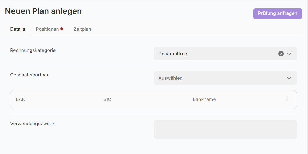The height and width of the screenshot is (154, 308).
Task: Clear the Dauerauftrag selection with the x icon
Action: tap(281, 54)
